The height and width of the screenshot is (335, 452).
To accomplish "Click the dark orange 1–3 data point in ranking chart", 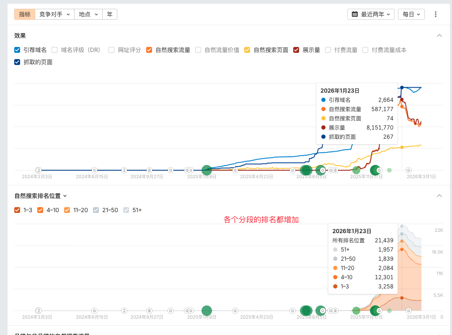I will coord(402,298).
